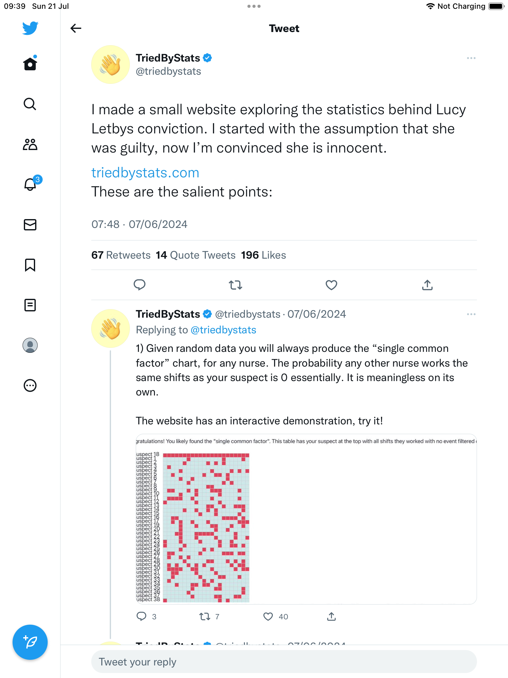This screenshot has width=508, height=678.
Task: View the 14 Quote Tweets list
Action: 196,255
